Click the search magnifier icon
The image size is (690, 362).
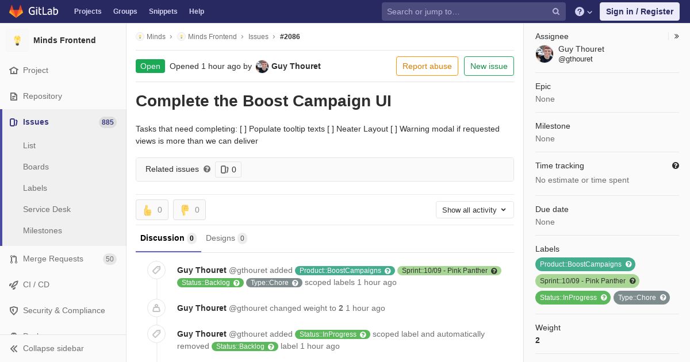coord(556,11)
